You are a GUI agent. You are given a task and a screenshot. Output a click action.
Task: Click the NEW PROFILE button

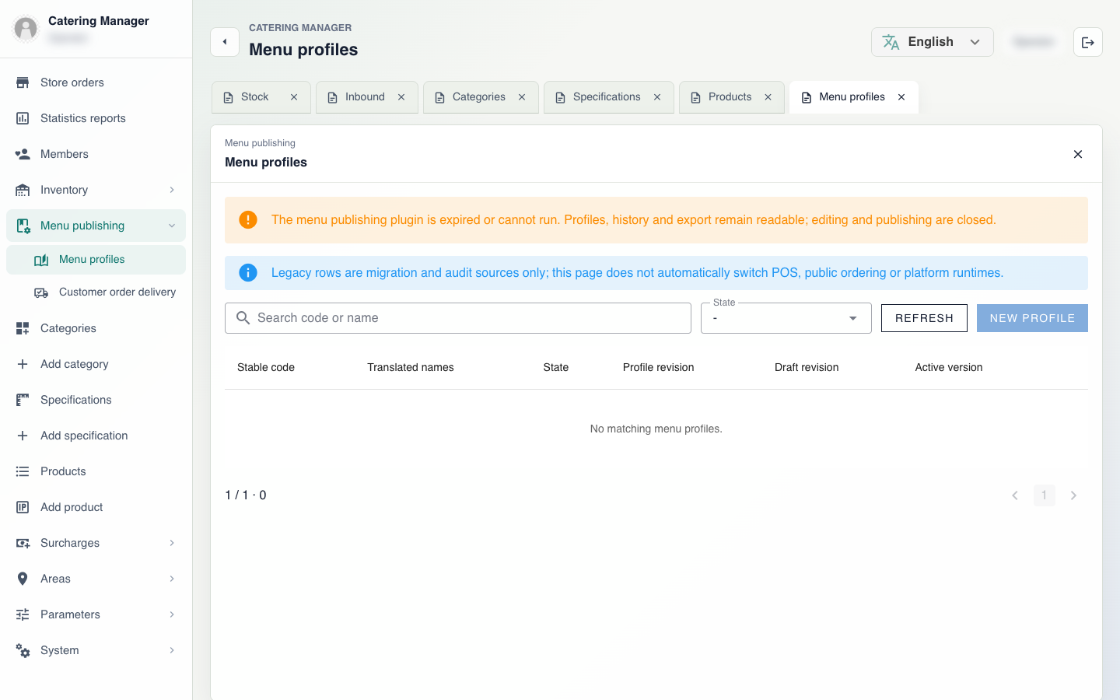coord(1032,318)
